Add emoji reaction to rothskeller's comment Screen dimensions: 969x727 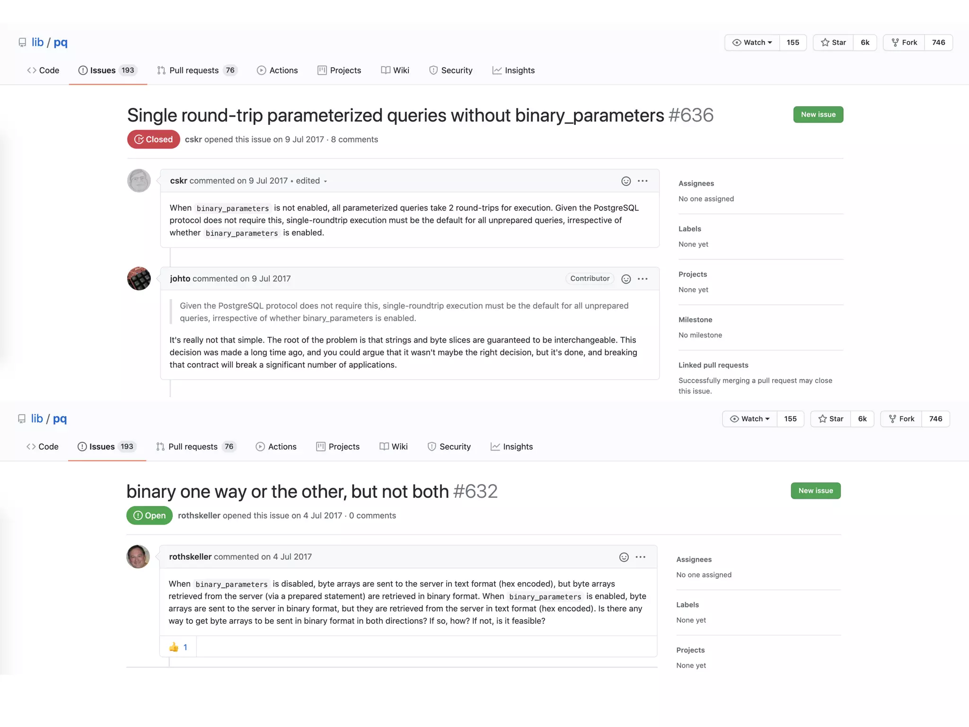pos(624,557)
